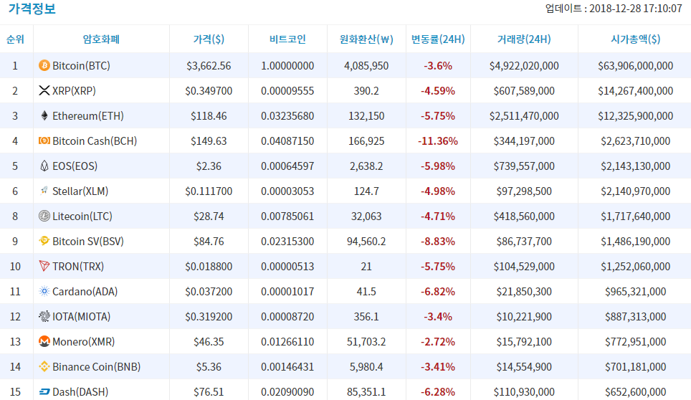Select Cardano change -6.82%
The width and height of the screenshot is (691, 400).
438,292
